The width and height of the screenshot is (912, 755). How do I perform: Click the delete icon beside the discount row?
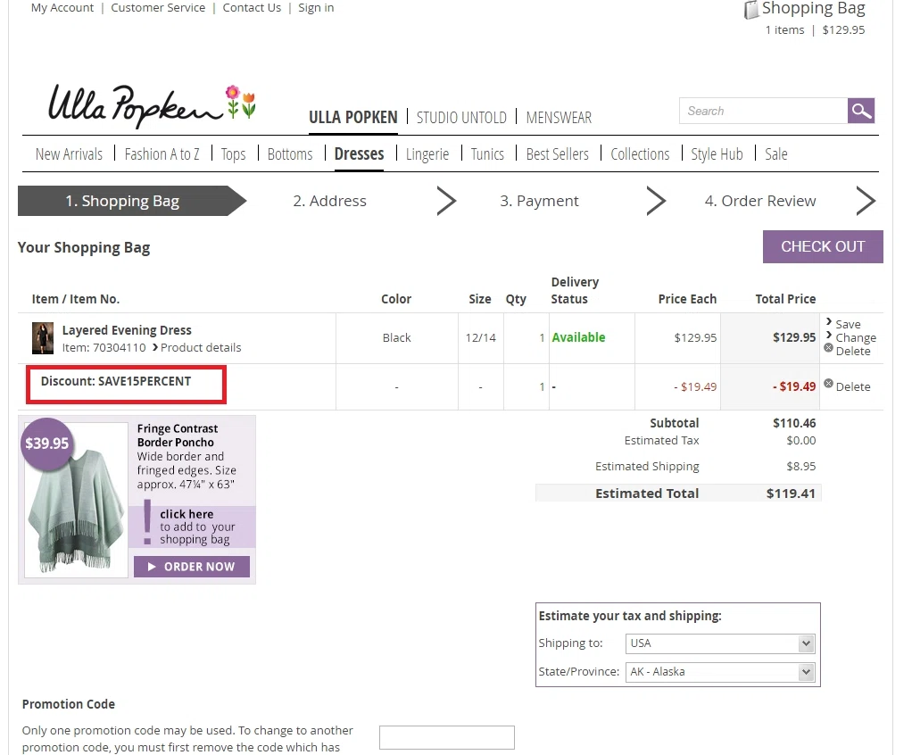pos(828,384)
